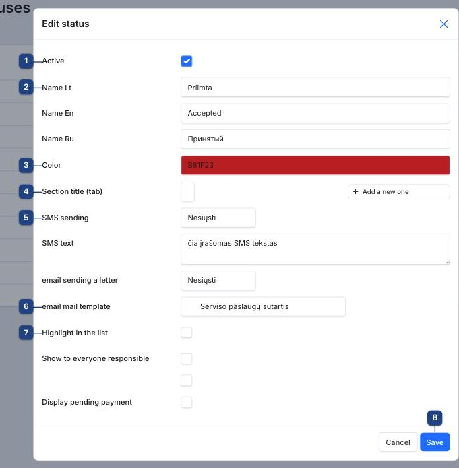
Task: Open the email sending a letter dropdown
Action: [218, 281]
